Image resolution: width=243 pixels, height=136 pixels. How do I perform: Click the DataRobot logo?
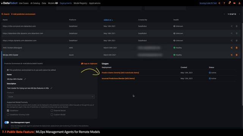[9, 3]
